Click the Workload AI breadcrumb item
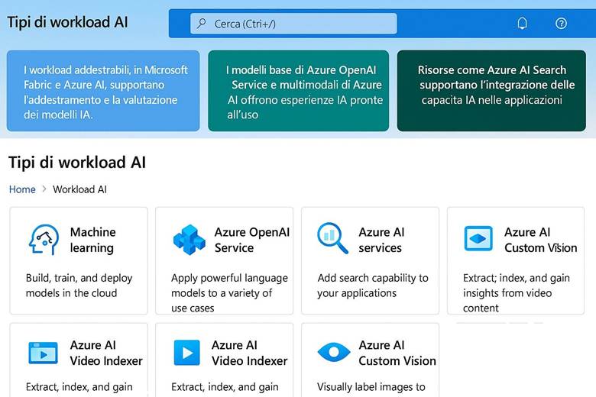The height and width of the screenshot is (397, 596). click(79, 189)
